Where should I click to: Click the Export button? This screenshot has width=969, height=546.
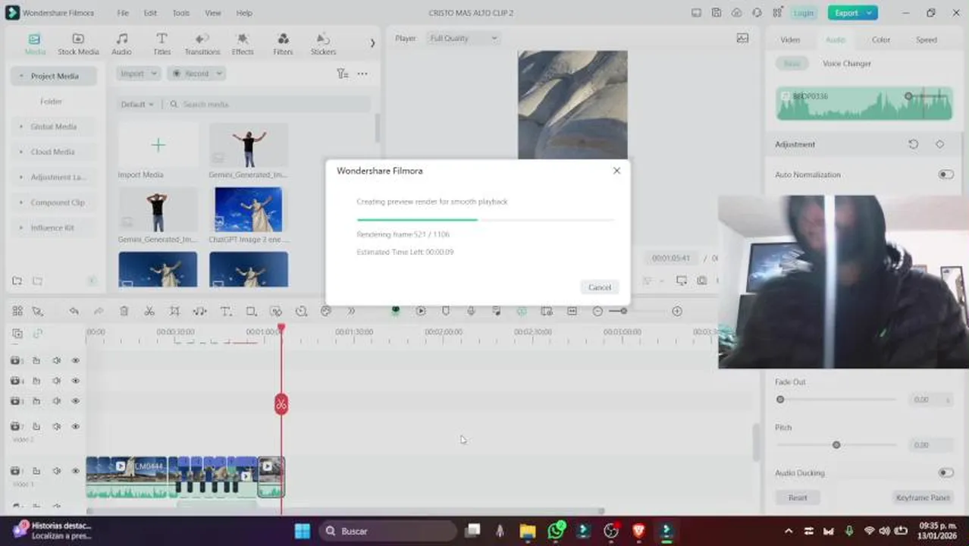(852, 13)
